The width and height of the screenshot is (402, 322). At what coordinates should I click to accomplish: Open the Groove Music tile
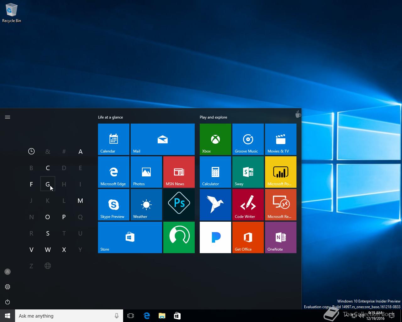point(248,139)
